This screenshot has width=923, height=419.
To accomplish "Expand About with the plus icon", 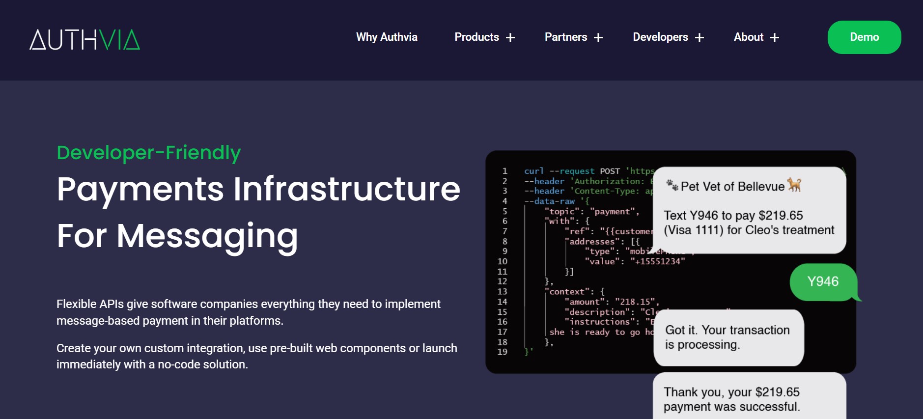I will 775,38.
